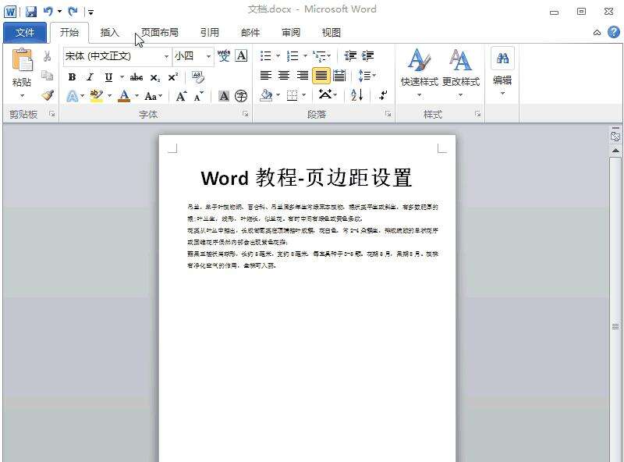
Task: Sort paragraphs A to Z
Action: (356, 94)
